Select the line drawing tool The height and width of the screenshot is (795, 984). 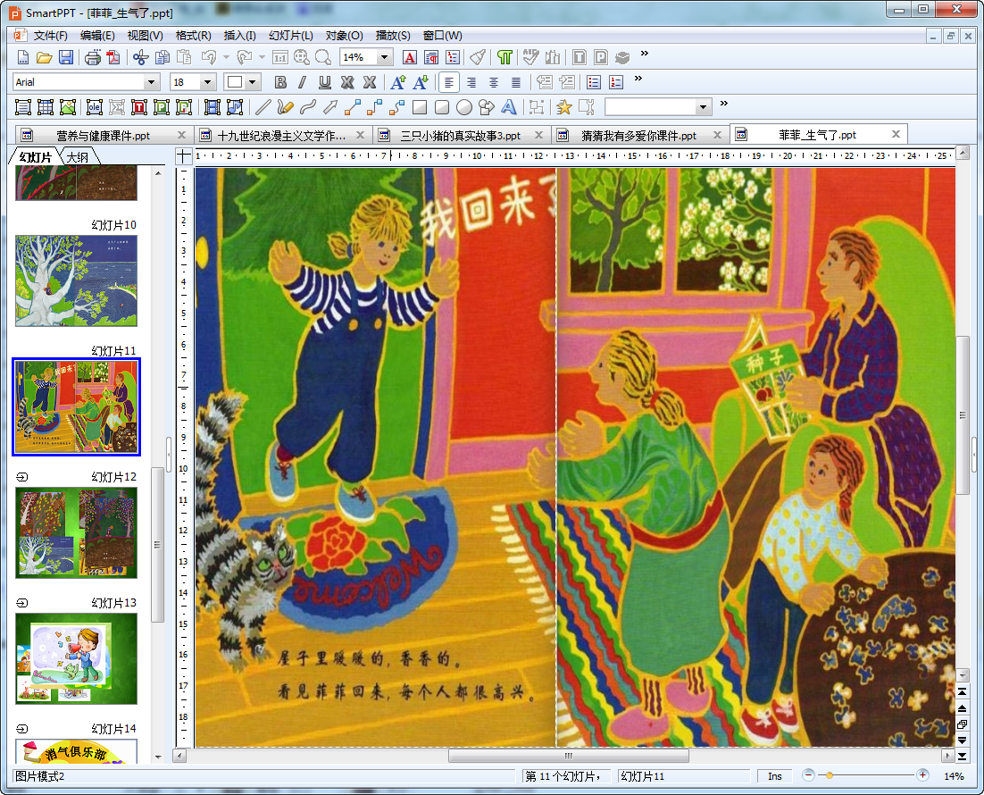[x=263, y=107]
